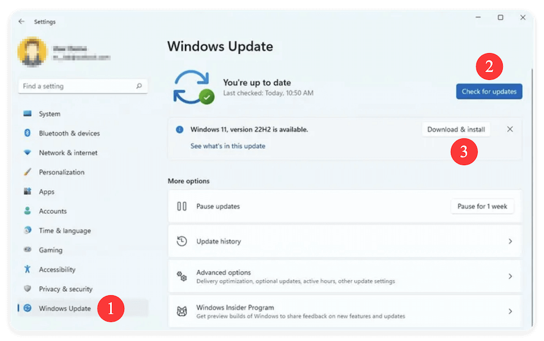Open Personalization using the brush icon
This screenshot has height=341, width=544.
(28, 172)
